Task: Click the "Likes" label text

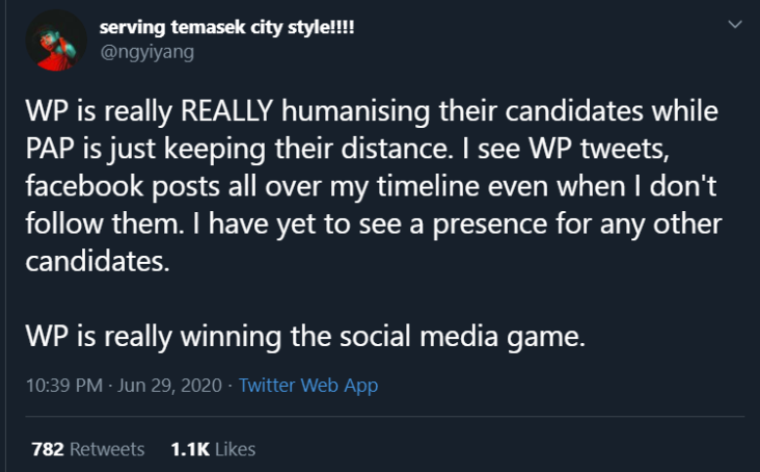Action: point(233,450)
